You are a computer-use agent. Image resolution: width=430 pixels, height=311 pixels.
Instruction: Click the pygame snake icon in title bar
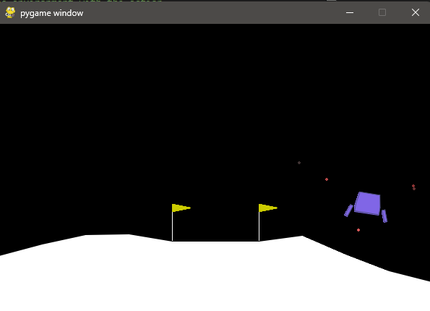(10, 12)
